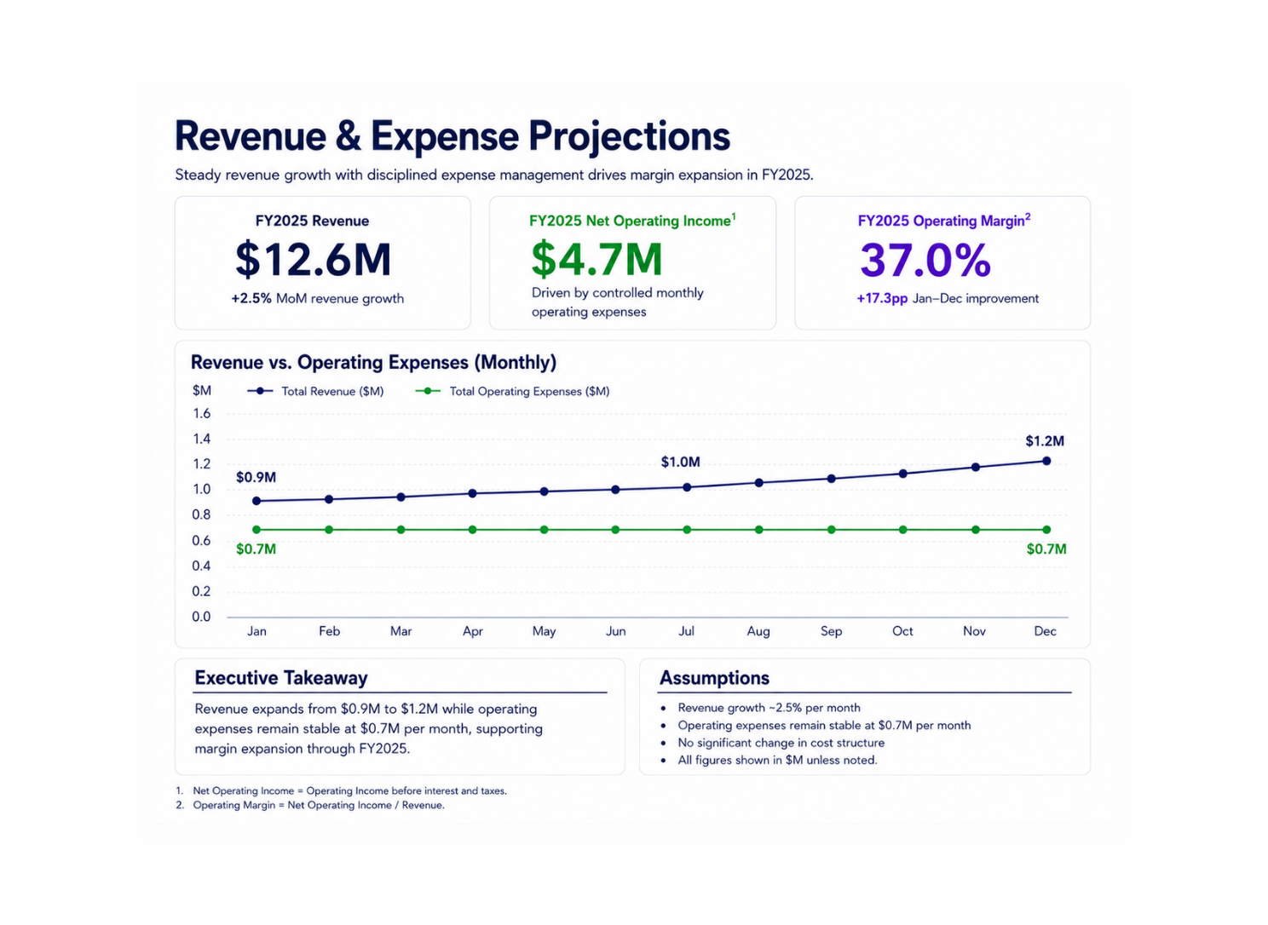Click the green $0.7M label near January
Screen dimensions: 1268x925
(256, 549)
